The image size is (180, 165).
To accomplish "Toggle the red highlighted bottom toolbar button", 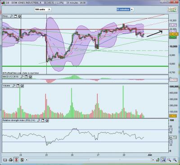I will click(x=16, y=160).
